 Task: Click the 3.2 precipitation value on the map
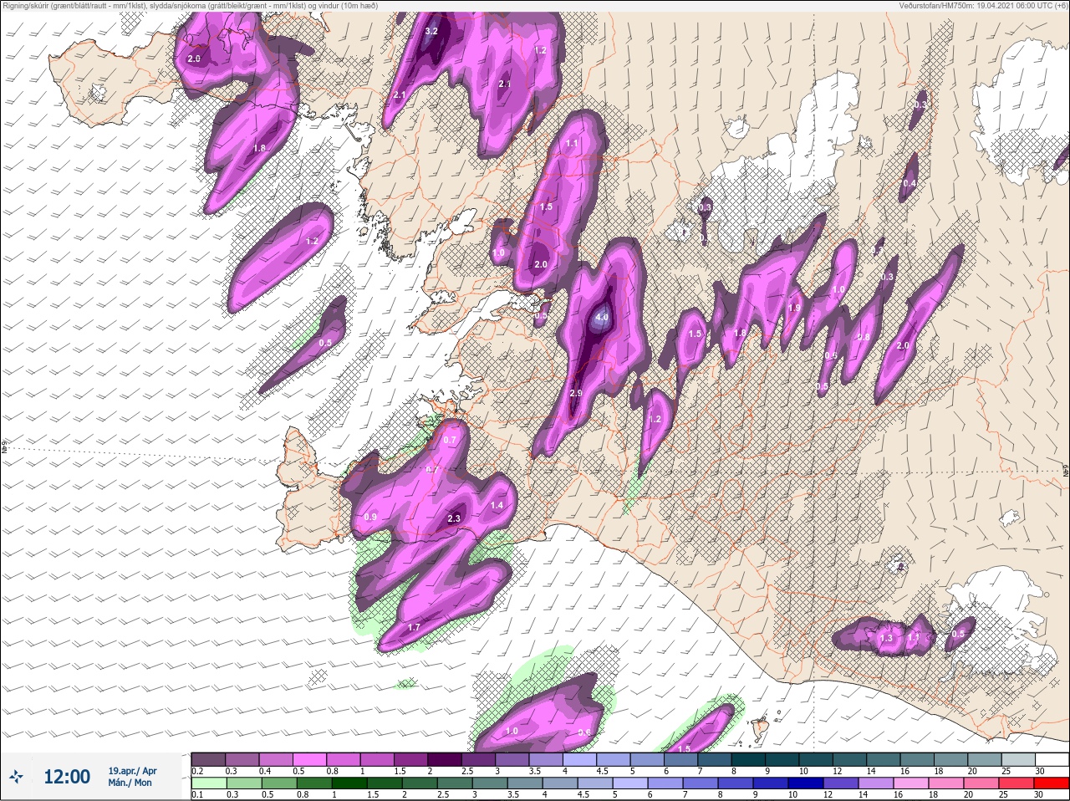click(x=431, y=31)
